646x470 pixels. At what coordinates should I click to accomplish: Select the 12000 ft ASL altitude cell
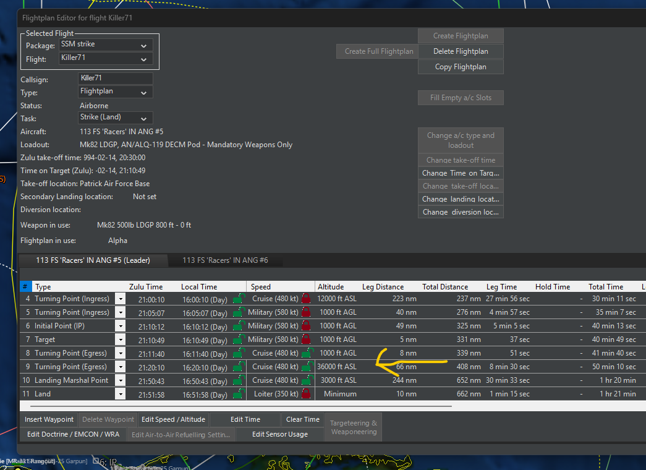336,299
